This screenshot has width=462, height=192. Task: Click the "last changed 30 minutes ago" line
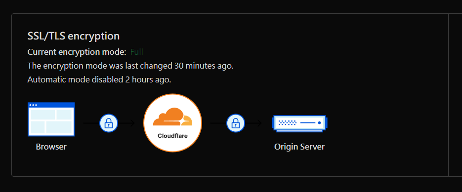point(130,66)
